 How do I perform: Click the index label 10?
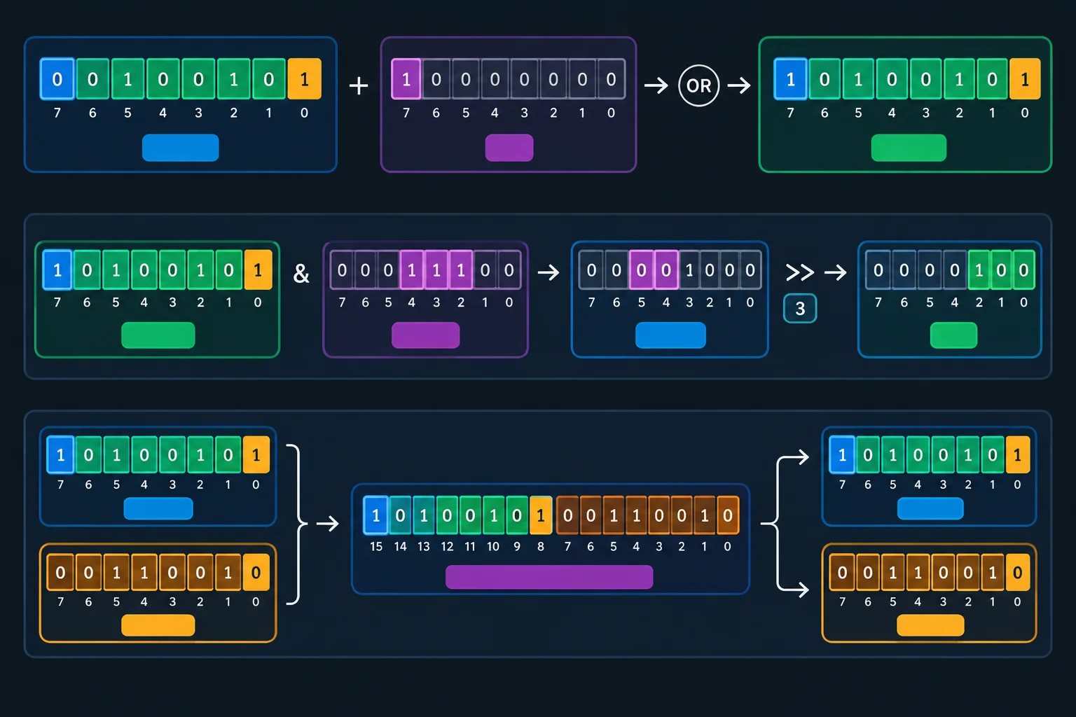coord(493,546)
